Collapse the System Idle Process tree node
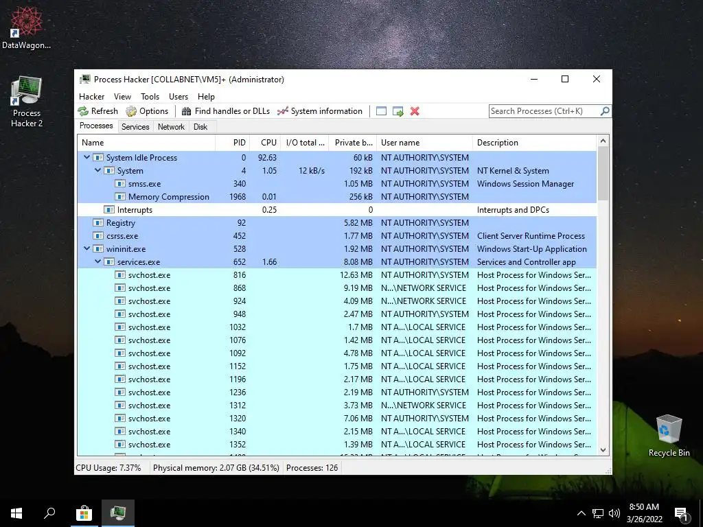The width and height of the screenshot is (703, 527). (x=87, y=157)
